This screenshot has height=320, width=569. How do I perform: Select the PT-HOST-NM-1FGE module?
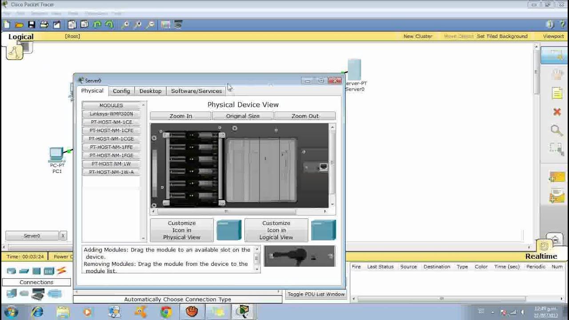111,156
